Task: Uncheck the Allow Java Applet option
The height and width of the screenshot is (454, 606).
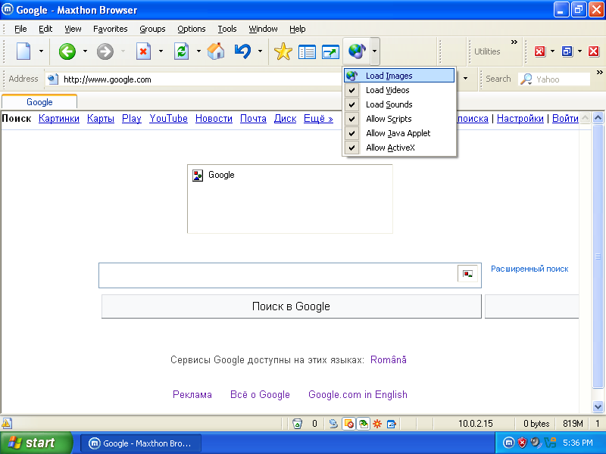Action: click(x=399, y=133)
